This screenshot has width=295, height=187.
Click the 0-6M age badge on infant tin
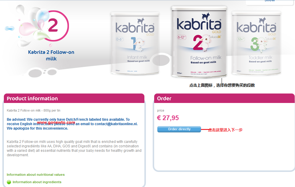point(120,39)
